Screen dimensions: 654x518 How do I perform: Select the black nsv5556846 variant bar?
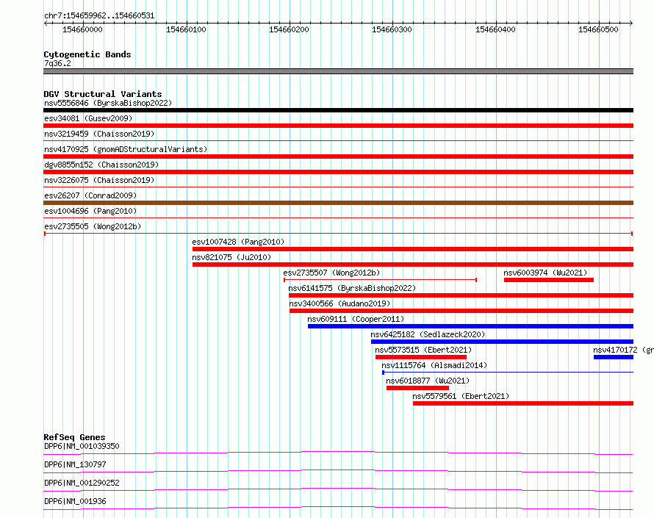click(338, 110)
